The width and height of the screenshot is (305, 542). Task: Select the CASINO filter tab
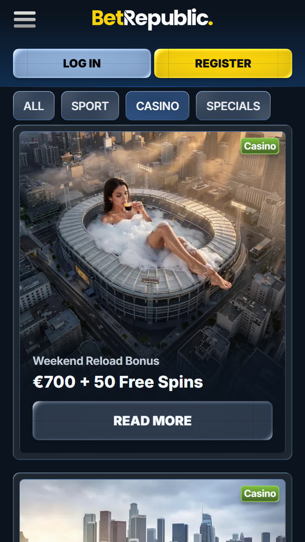(157, 106)
